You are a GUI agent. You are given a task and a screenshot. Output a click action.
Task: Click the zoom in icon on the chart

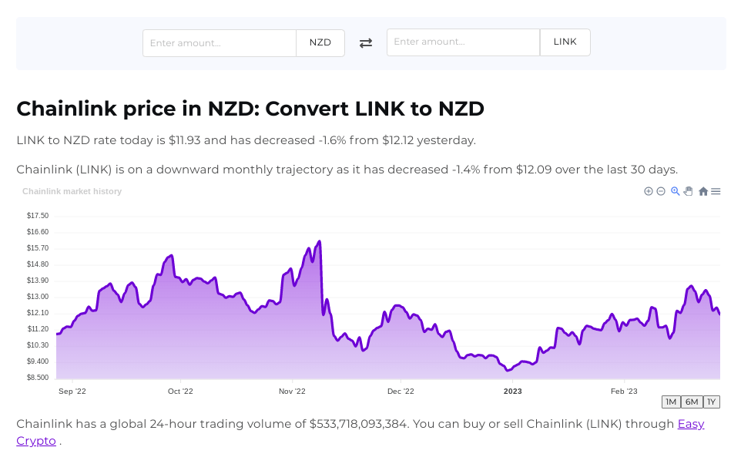(649, 191)
